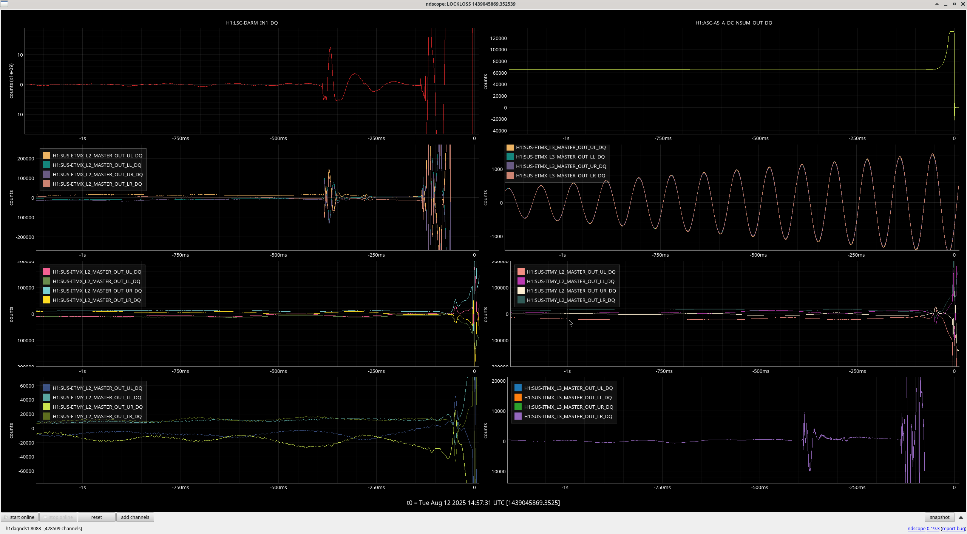Click the reset button
Image resolution: width=967 pixels, height=534 pixels.
point(97,517)
